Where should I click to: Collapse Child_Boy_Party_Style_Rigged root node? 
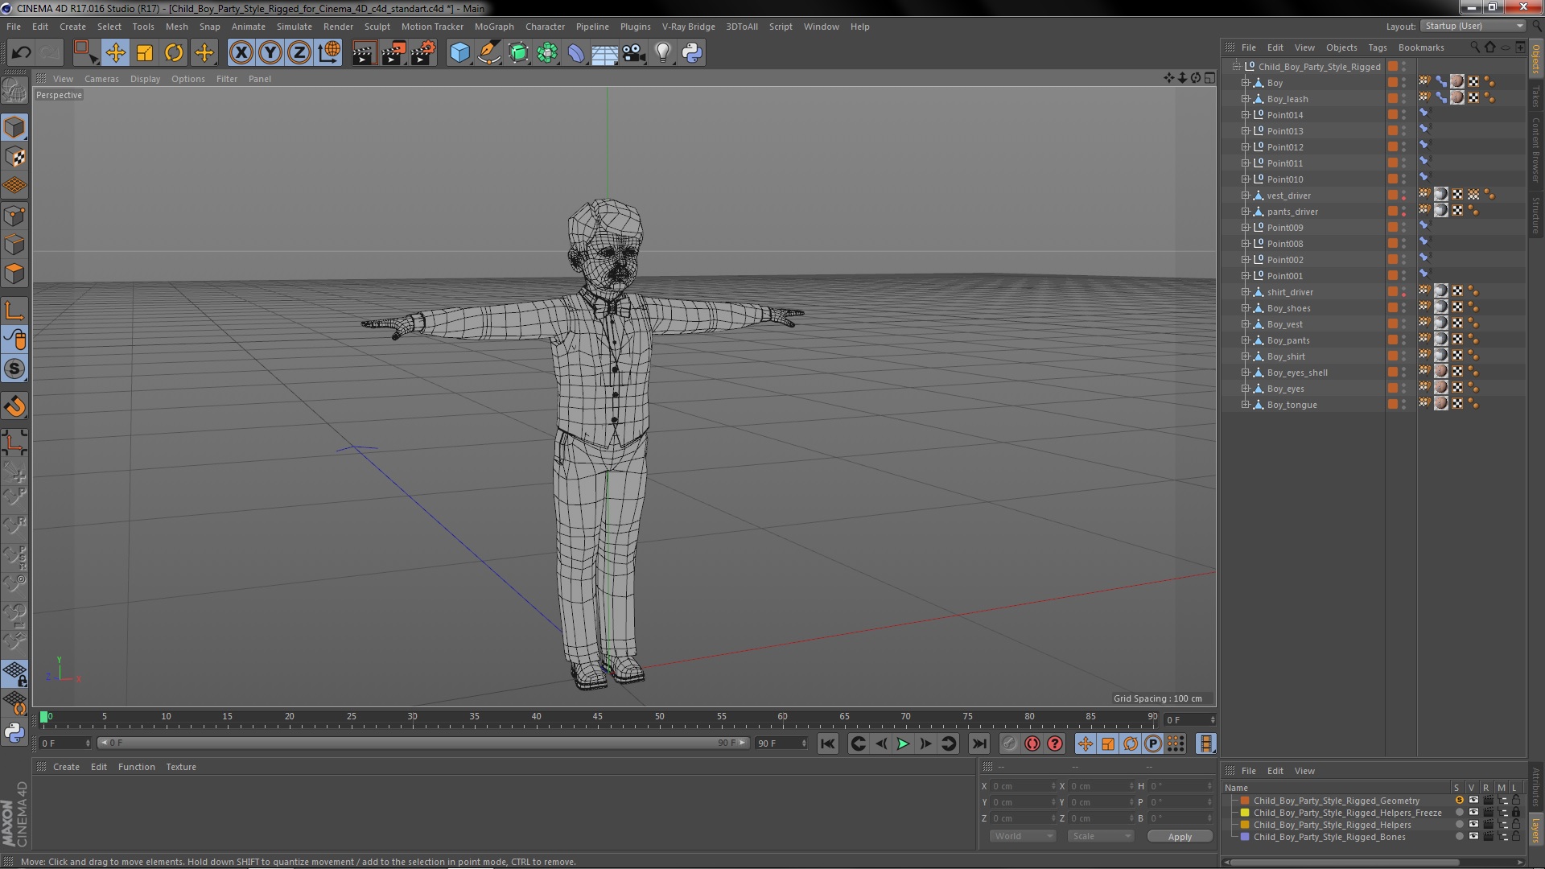1236,67
